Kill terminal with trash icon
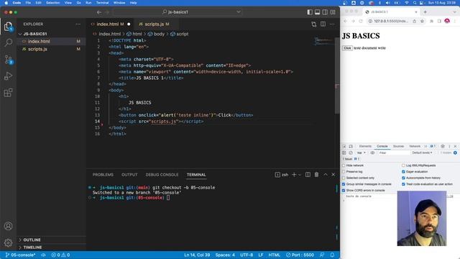The width and height of the screenshot is (460, 259). pyautogui.click(x=316, y=174)
